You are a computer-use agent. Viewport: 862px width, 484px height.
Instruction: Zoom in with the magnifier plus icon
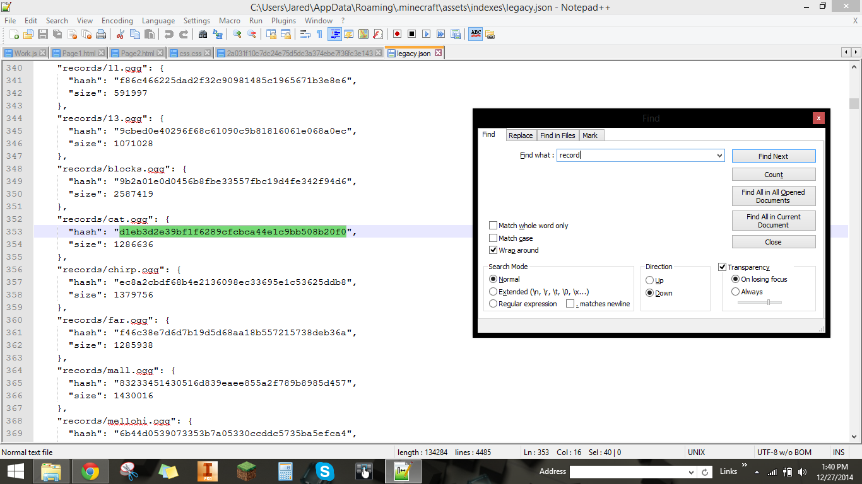[x=237, y=34]
